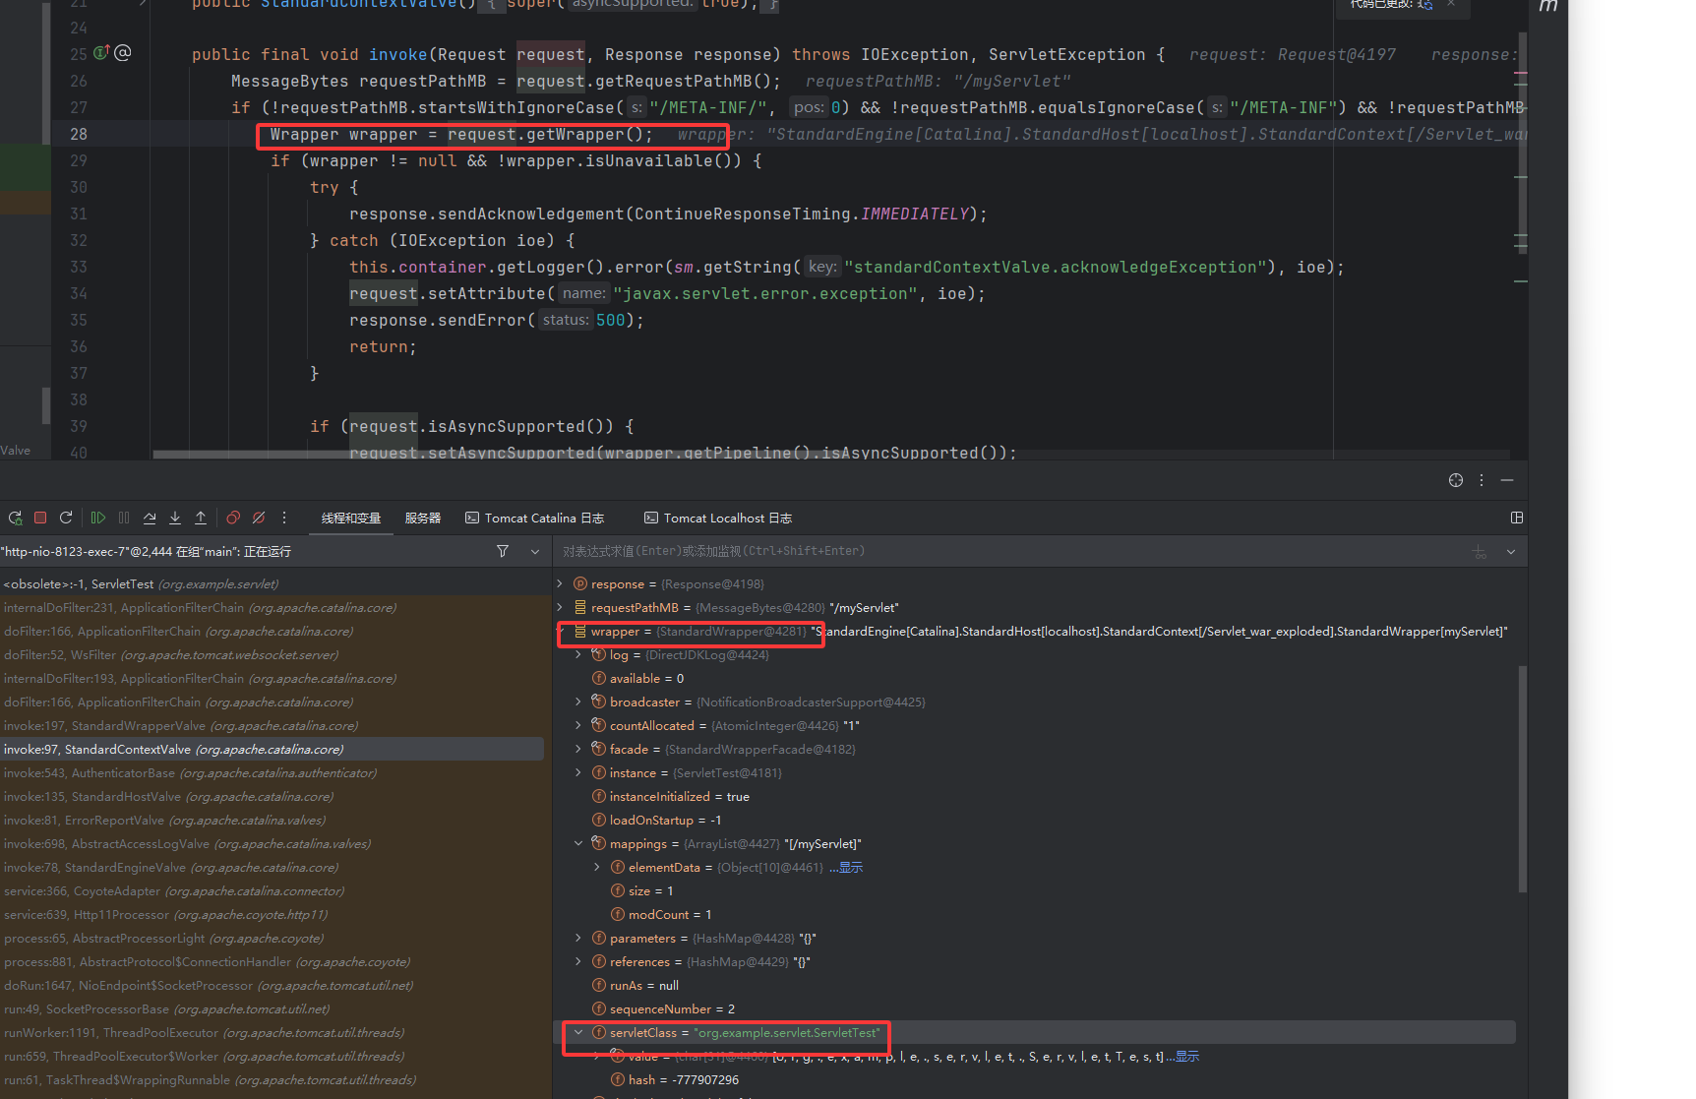Image resolution: width=1696 pixels, height=1099 pixels.
Task: Switch to the Tomcat Catalina log tab
Action: (x=534, y=518)
